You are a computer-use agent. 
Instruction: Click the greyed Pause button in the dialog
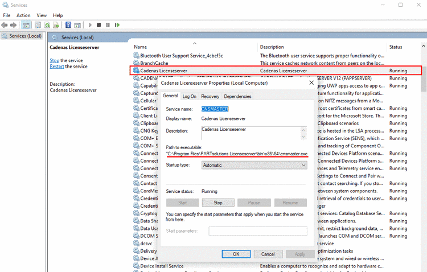[254, 203]
